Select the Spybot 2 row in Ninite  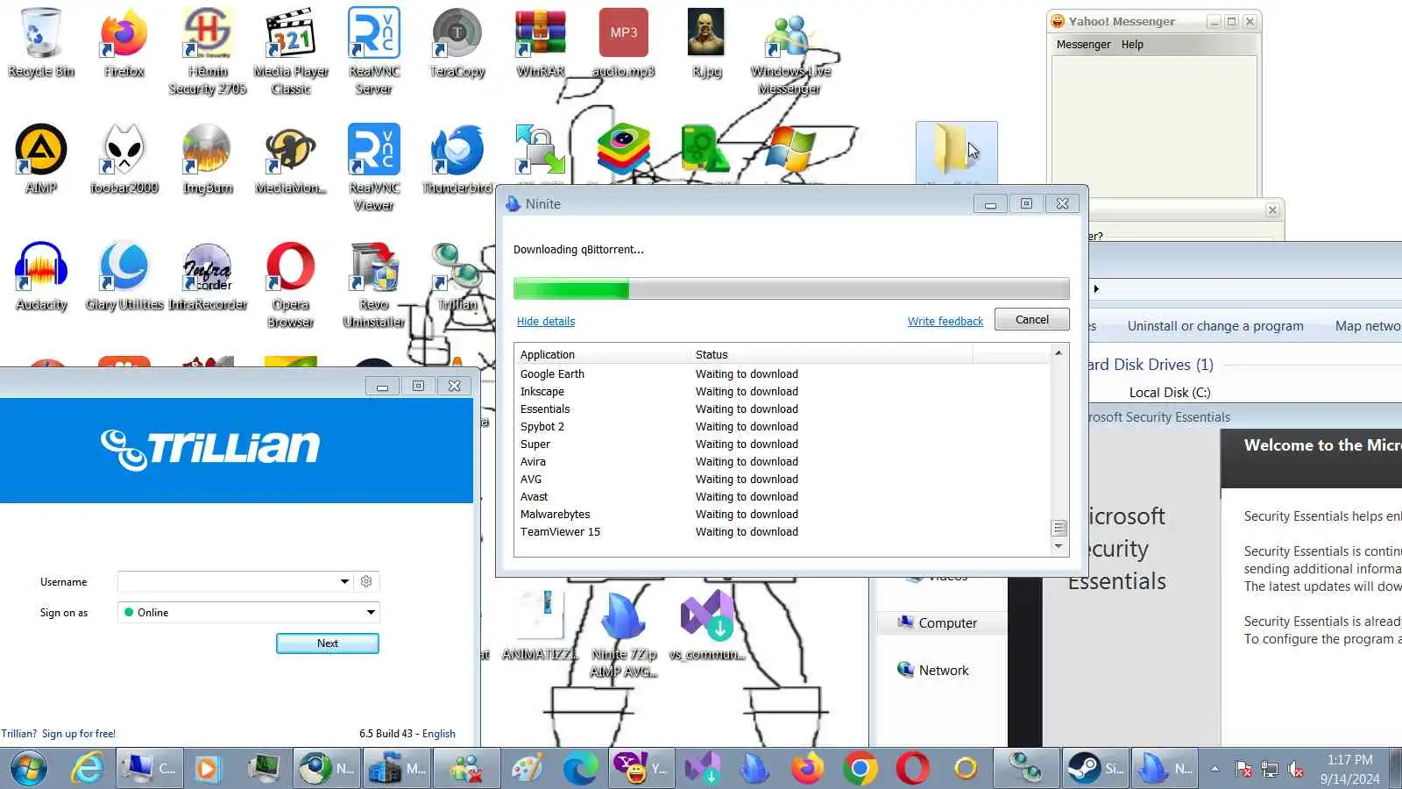coord(782,427)
